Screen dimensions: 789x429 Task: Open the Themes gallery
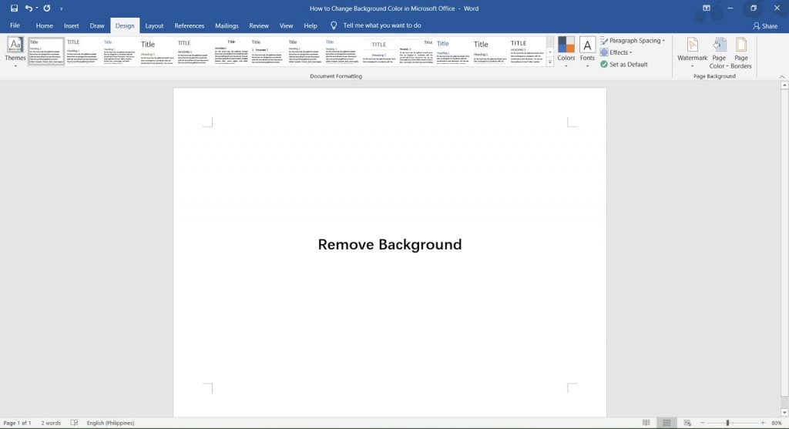tap(15, 52)
